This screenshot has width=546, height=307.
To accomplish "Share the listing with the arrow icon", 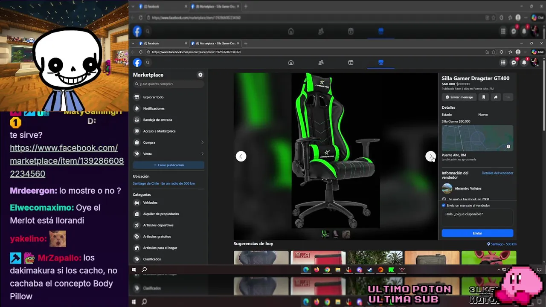I will tap(496, 97).
